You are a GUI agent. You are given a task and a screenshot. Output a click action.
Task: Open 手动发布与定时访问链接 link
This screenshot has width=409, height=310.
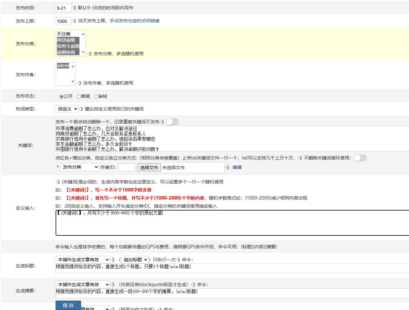[134, 21]
